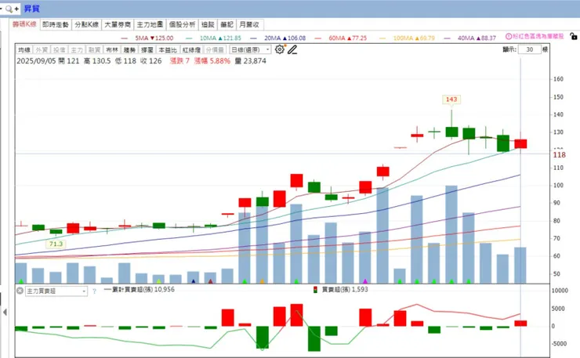This screenshot has height=358, width=580.
Task: Toggle the 均線 moving average overlay
Action: tap(24, 49)
